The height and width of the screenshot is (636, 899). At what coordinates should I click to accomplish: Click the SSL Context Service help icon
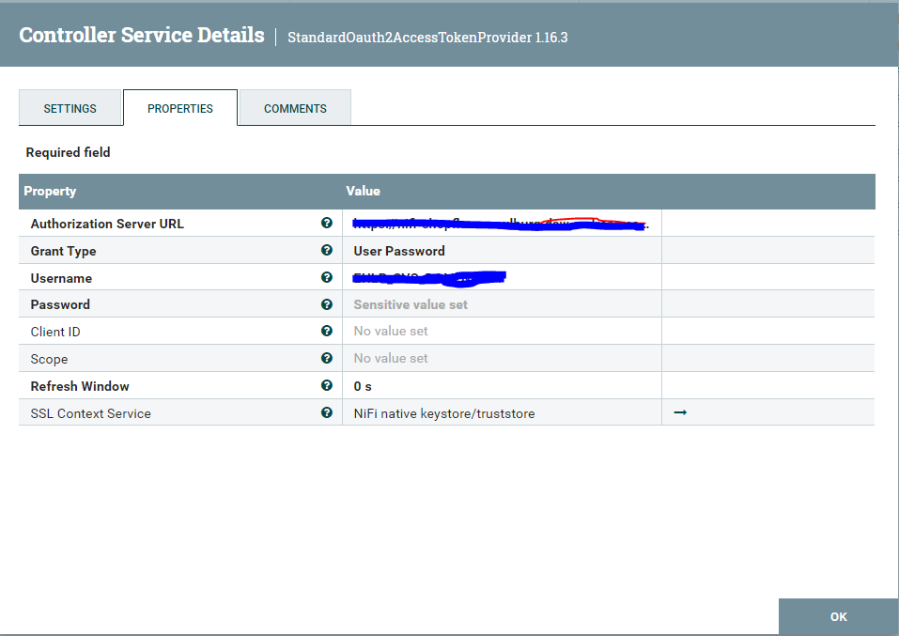click(x=326, y=412)
